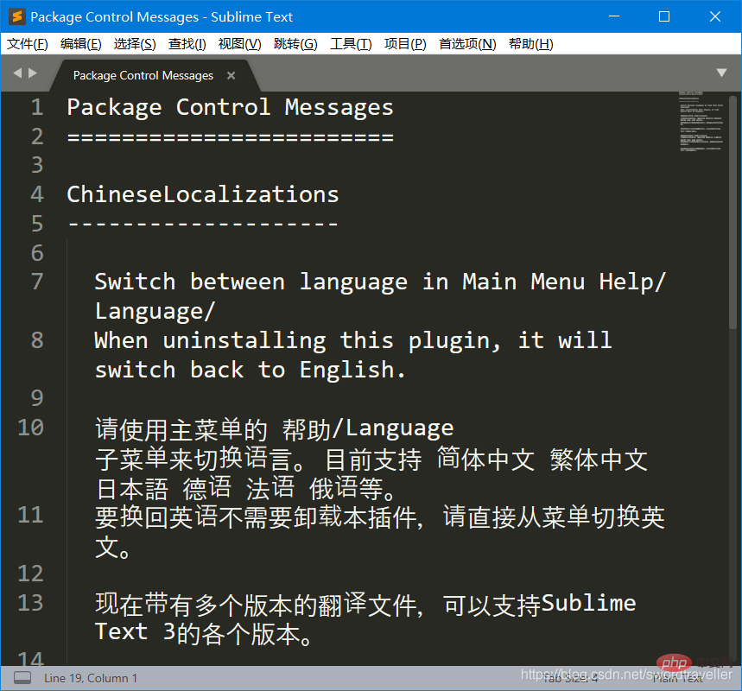Open the 编辑(E) menu
Screen dimensions: 742x691
[x=81, y=44]
